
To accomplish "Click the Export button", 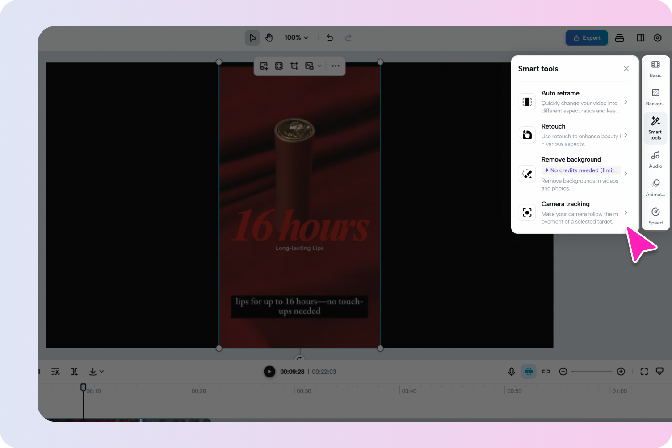I will [x=587, y=37].
